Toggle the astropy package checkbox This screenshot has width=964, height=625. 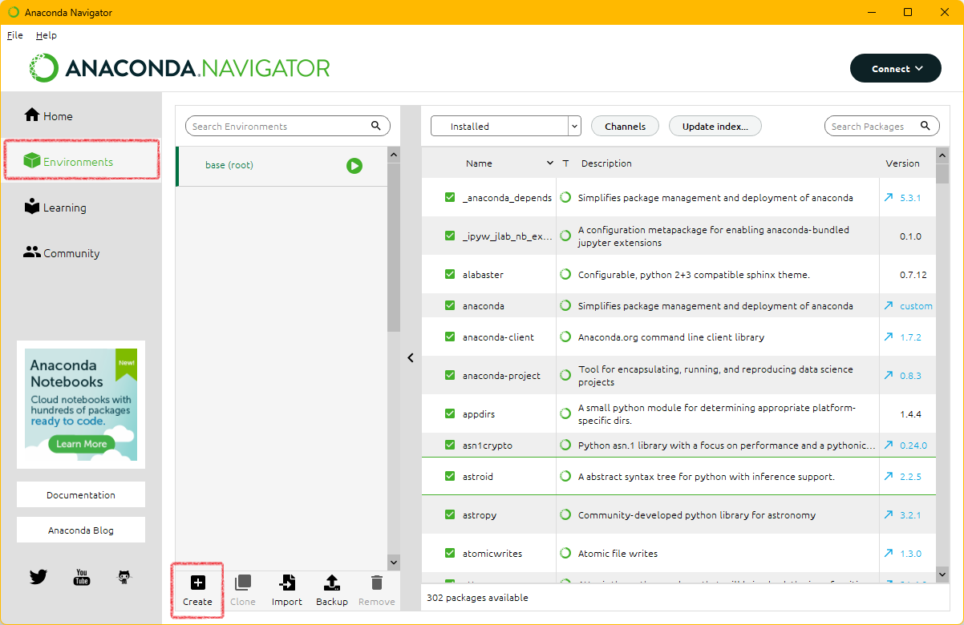(x=450, y=514)
